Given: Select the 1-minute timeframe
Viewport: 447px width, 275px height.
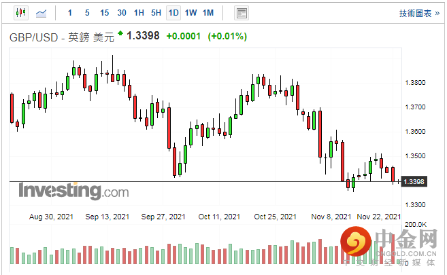Looking at the screenshot, I should point(70,13).
